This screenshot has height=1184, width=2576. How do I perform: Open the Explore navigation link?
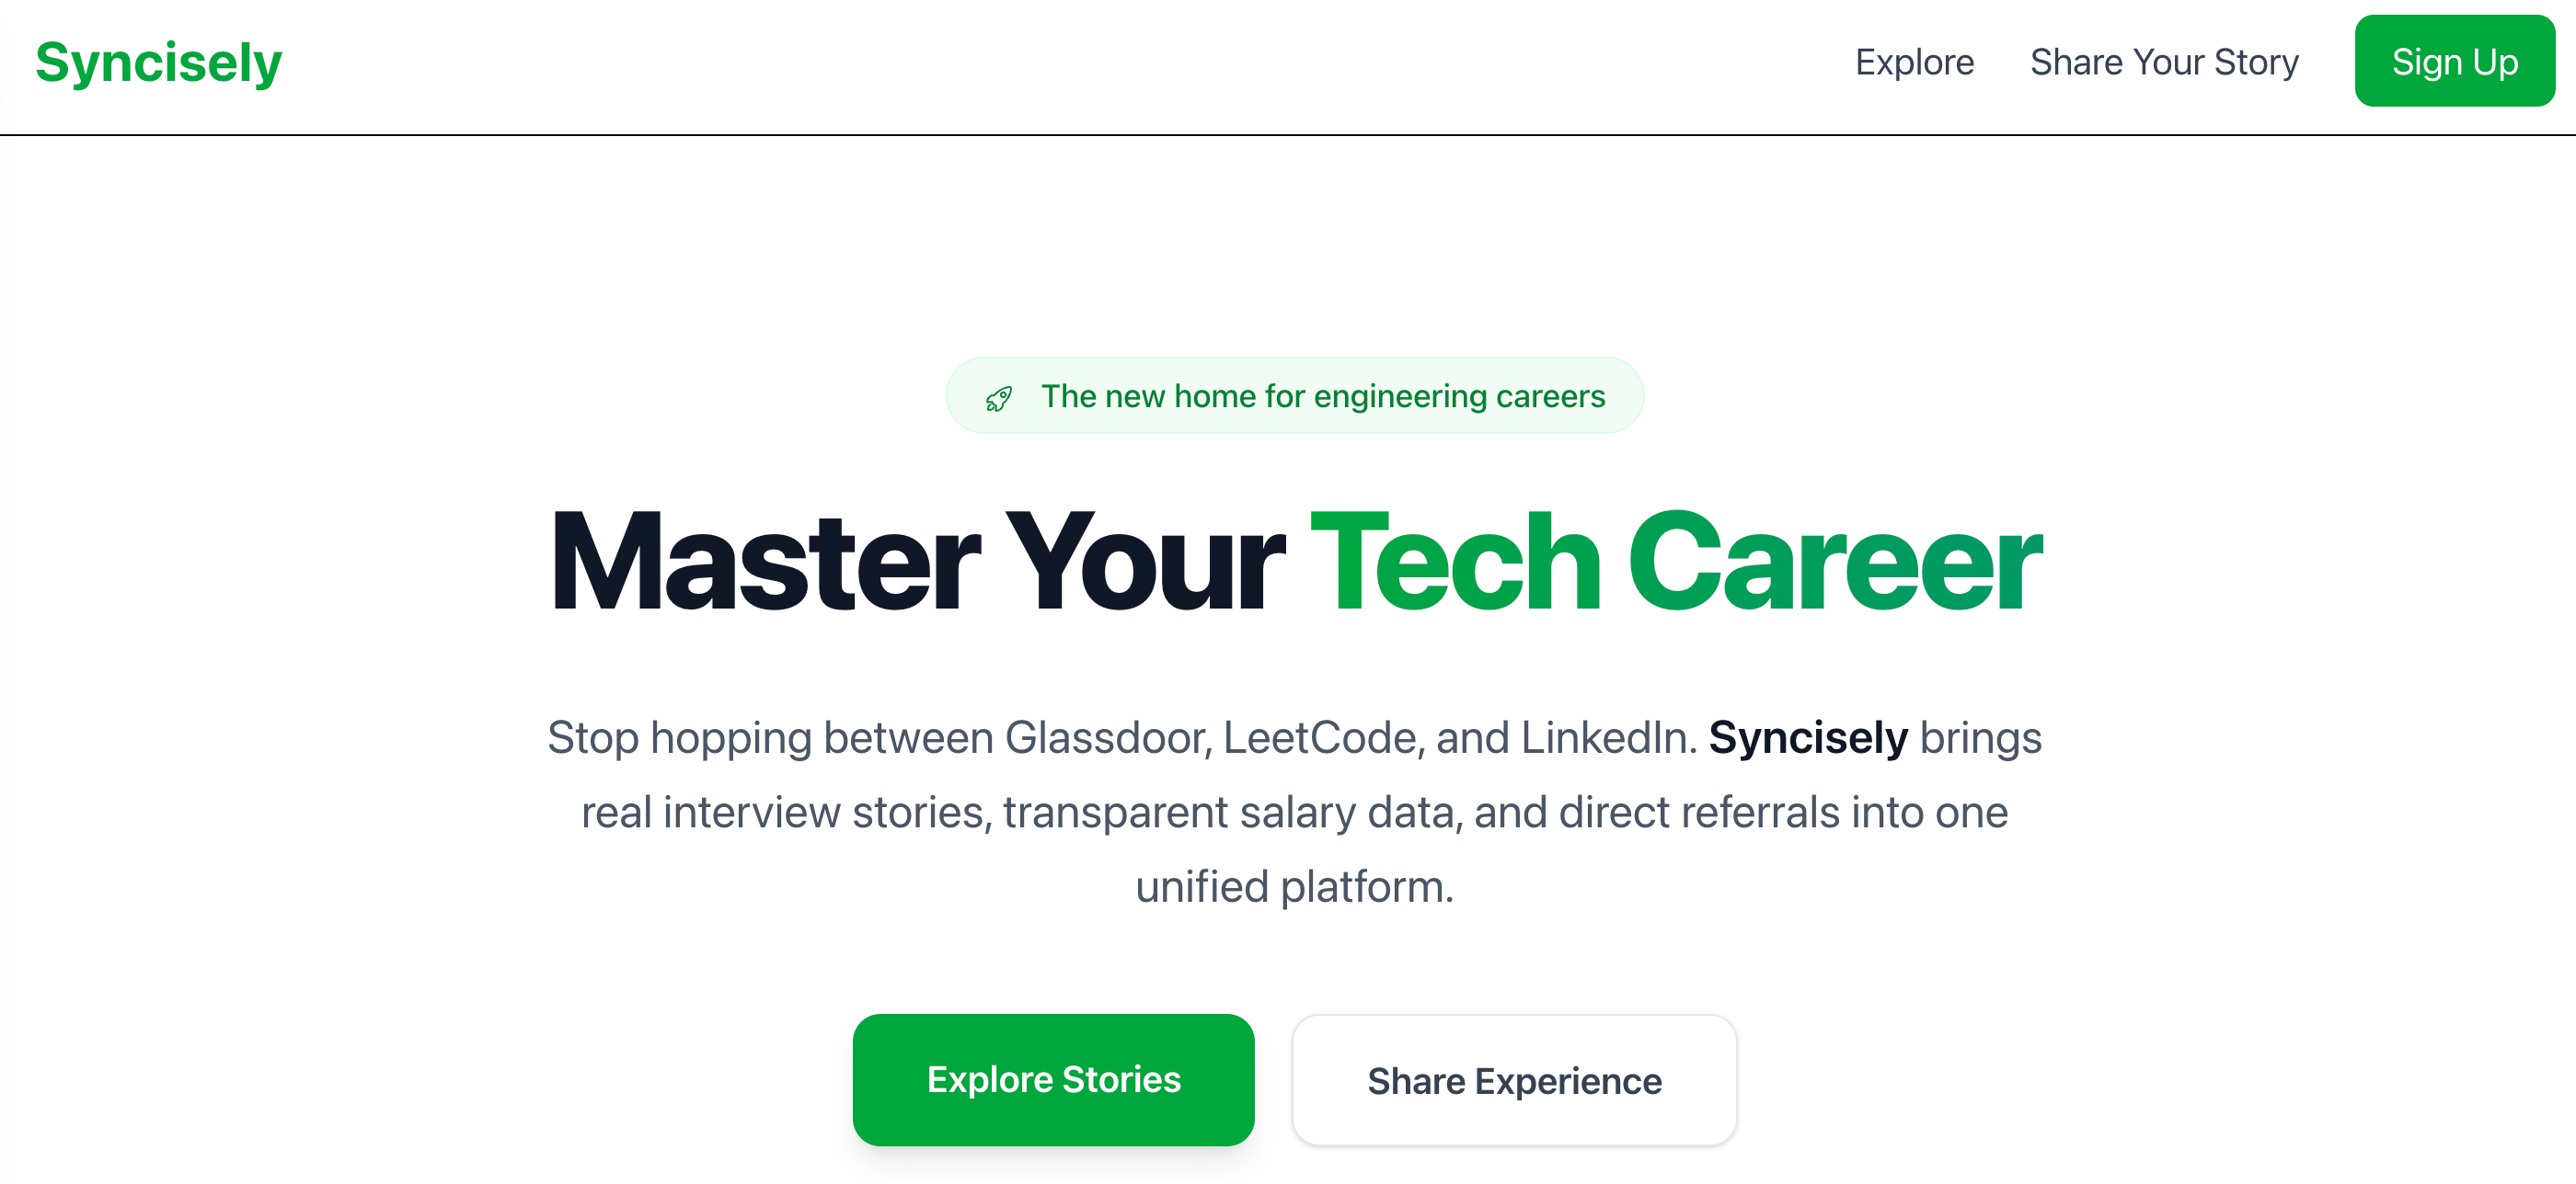[x=1914, y=62]
